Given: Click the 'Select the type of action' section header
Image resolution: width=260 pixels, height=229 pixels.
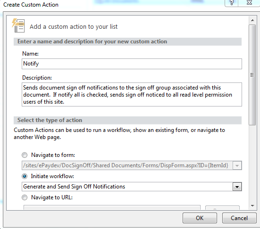Looking at the screenshot, I should (x=127, y=120).
